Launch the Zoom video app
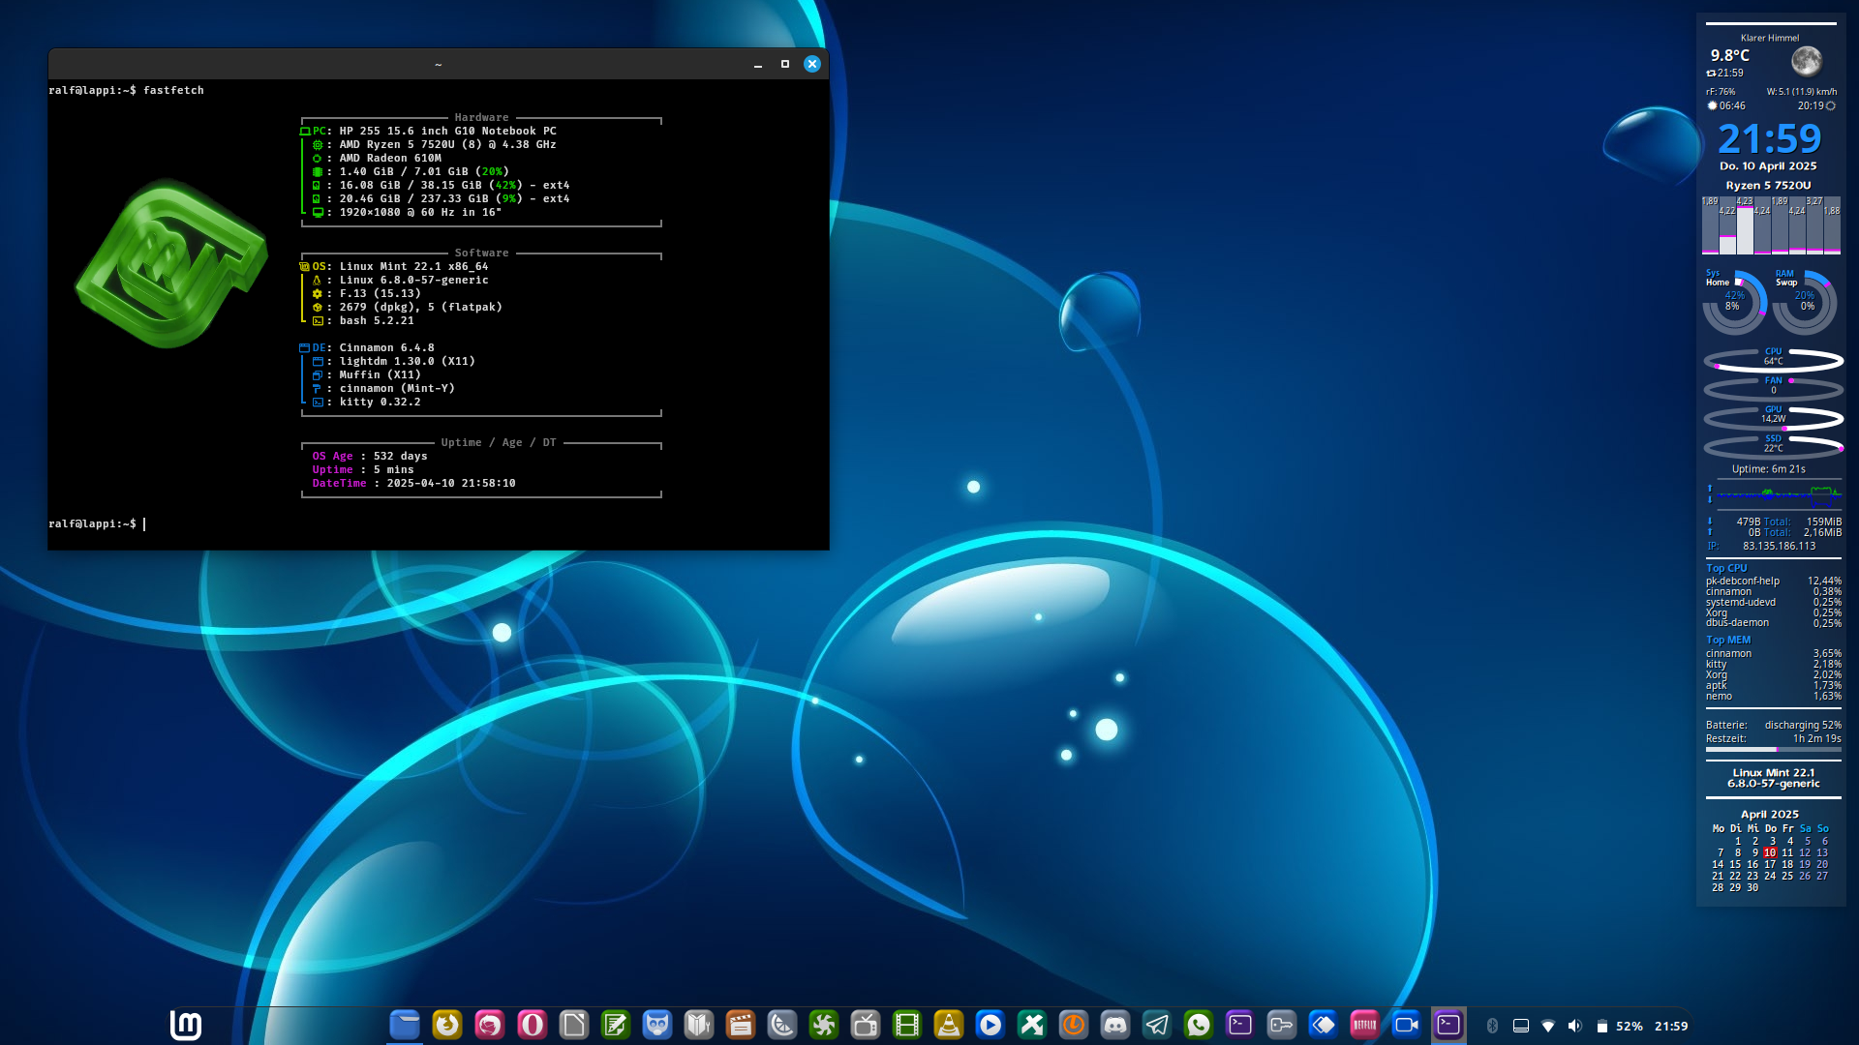The height and width of the screenshot is (1045, 1859). pos(1406,1025)
